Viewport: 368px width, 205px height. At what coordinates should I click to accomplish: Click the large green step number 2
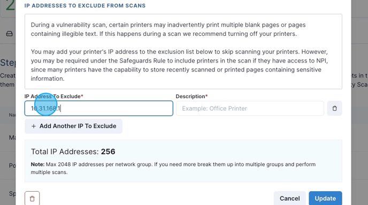coord(10,5)
